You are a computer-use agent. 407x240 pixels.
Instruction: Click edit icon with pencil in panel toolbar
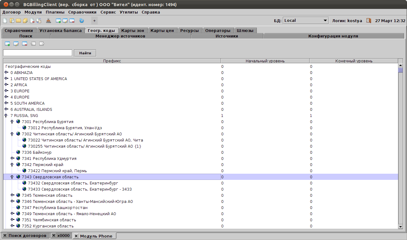16,44
